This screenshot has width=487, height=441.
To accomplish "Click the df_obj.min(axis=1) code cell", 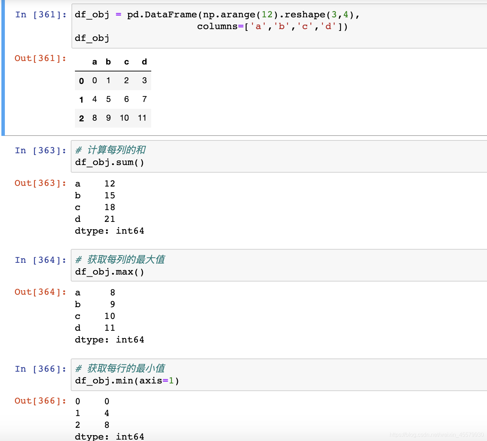I will (x=279, y=375).
